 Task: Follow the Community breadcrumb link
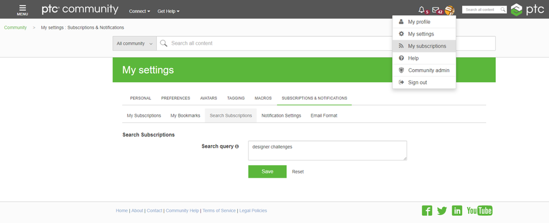point(15,27)
